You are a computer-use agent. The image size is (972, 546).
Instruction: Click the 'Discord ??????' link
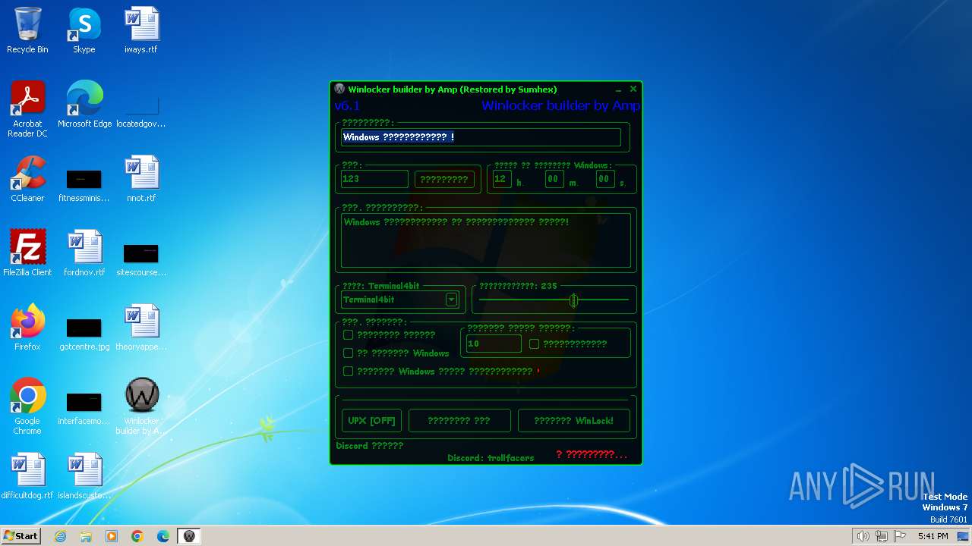point(370,446)
